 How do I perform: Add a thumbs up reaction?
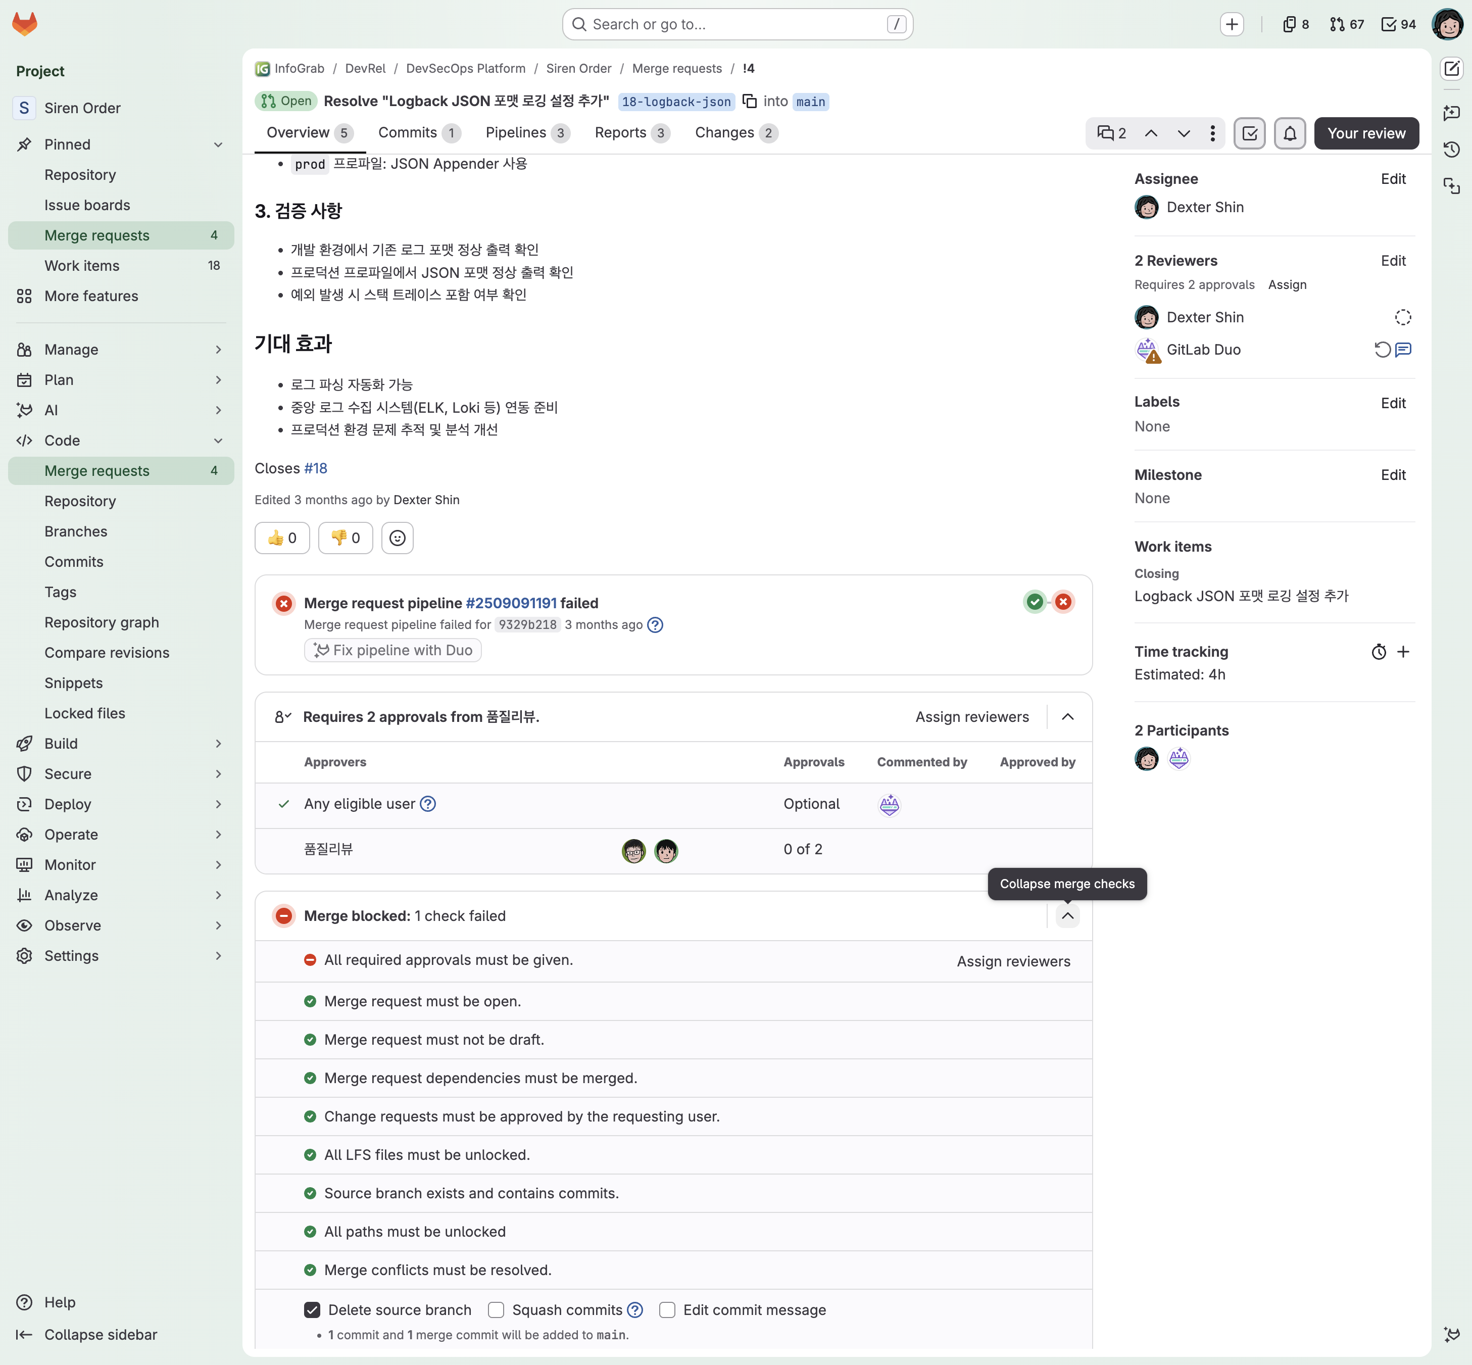[x=282, y=538]
